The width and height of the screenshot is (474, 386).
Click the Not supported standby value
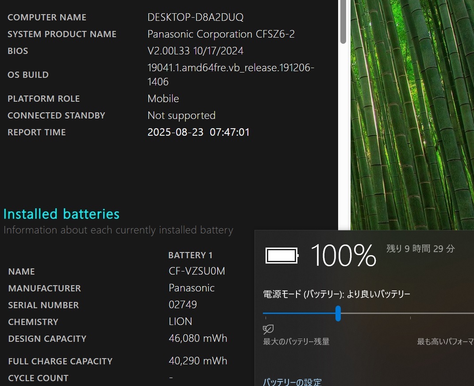point(181,115)
